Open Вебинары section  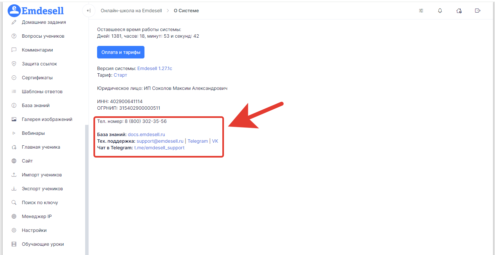click(33, 133)
